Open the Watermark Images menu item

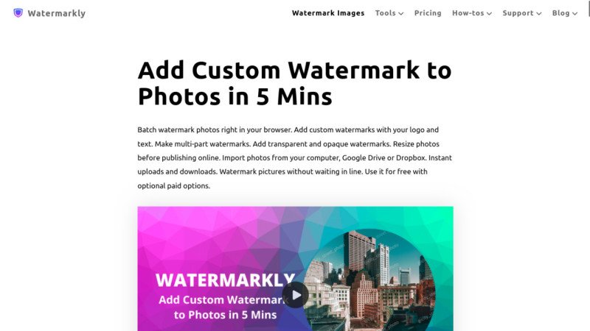(x=328, y=13)
